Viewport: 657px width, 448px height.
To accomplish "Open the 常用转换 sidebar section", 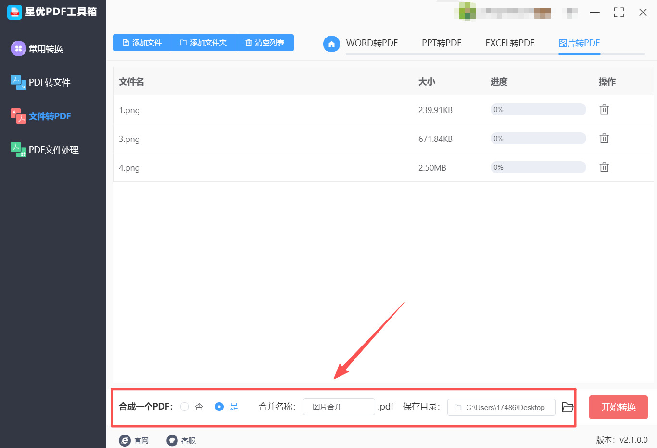I will click(x=37, y=49).
